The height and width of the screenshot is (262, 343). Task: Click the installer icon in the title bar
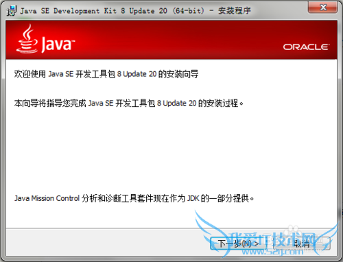click(12, 11)
